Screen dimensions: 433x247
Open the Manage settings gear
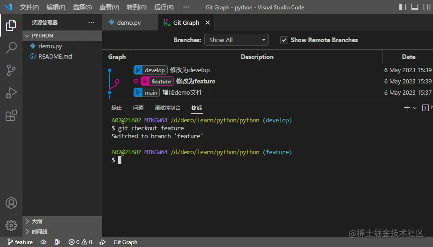(11, 225)
